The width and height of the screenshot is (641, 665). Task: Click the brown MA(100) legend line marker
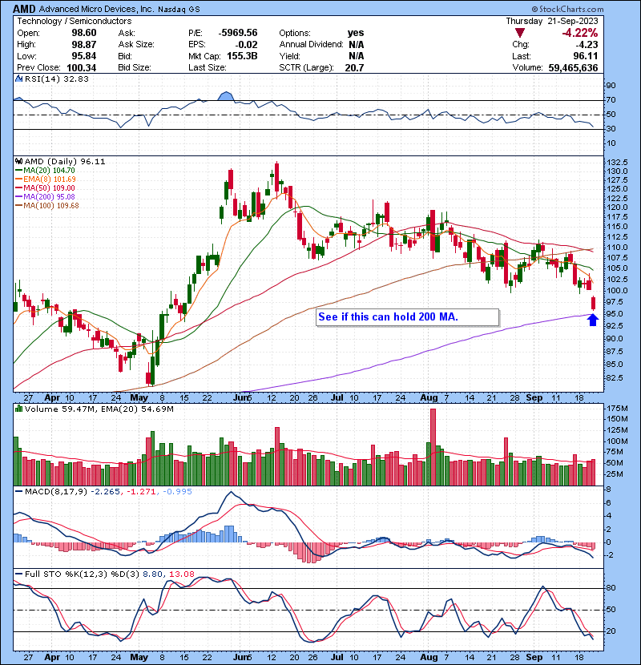click(x=18, y=206)
